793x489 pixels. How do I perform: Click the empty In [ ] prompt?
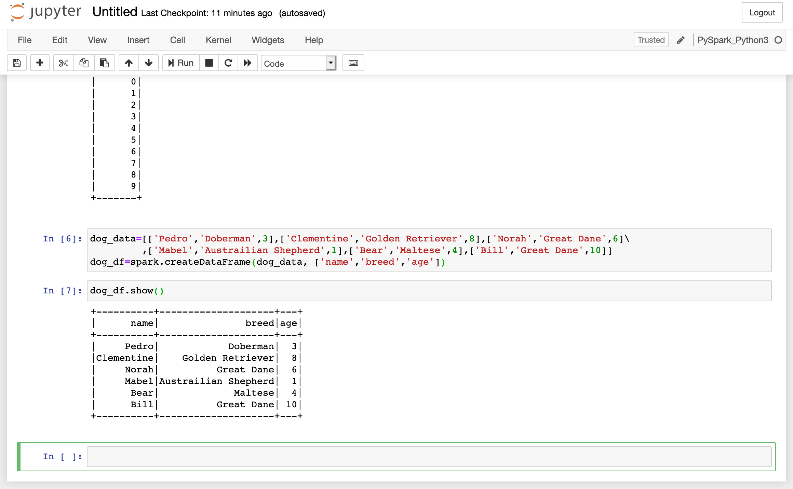(63, 457)
